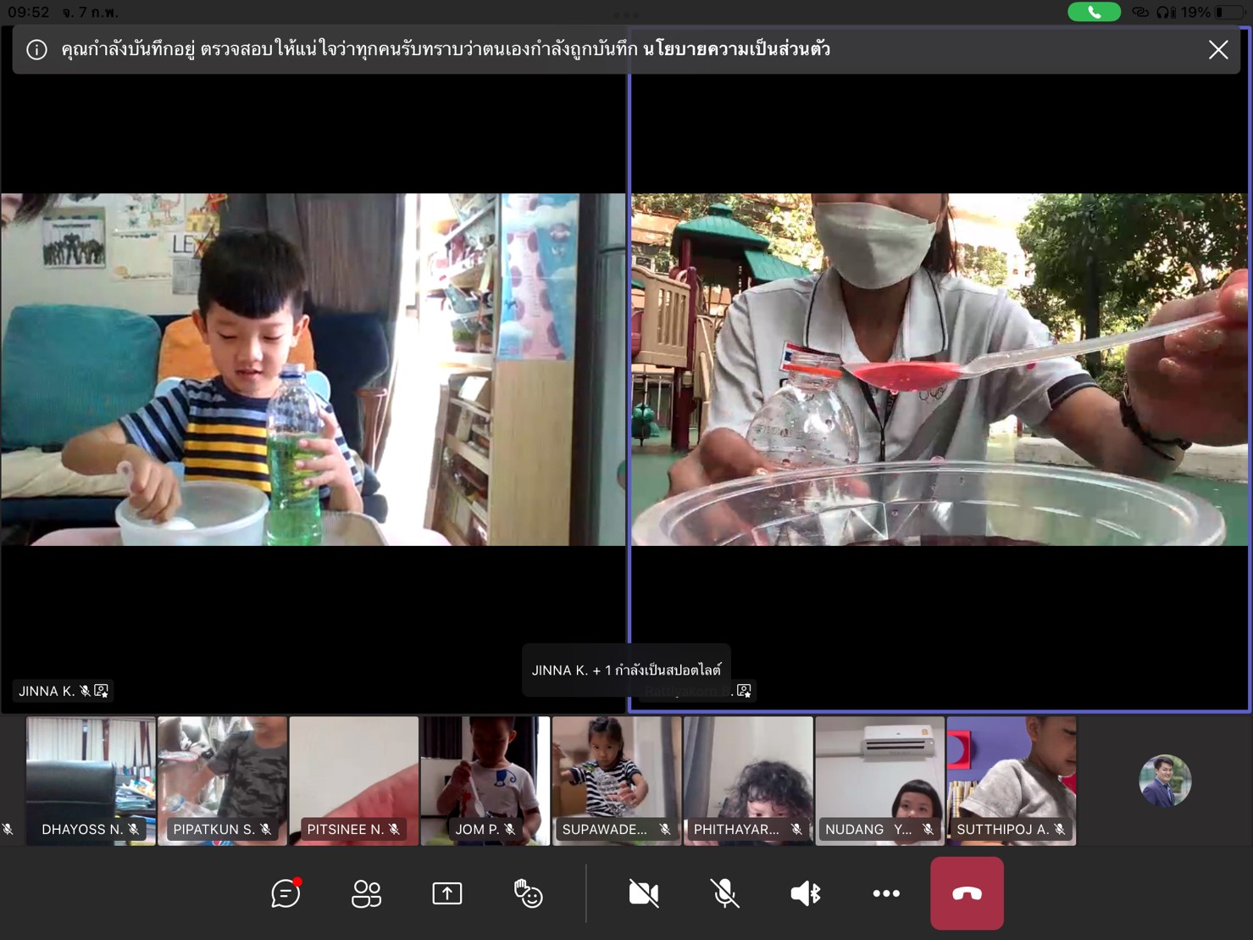This screenshot has height=940, width=1253.
Task: Hang up the call with red button
Action: point(967,893)
